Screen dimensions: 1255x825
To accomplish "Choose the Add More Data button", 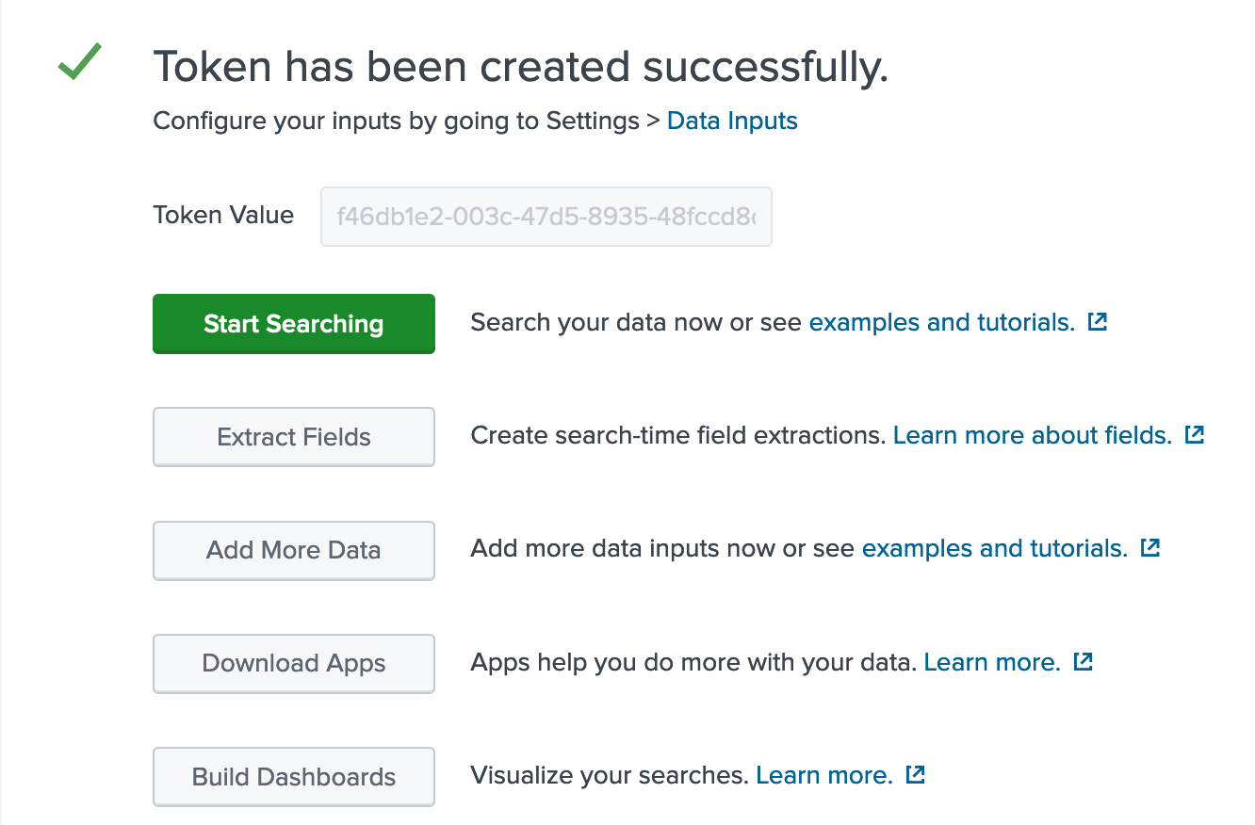I will click(294, 550).
